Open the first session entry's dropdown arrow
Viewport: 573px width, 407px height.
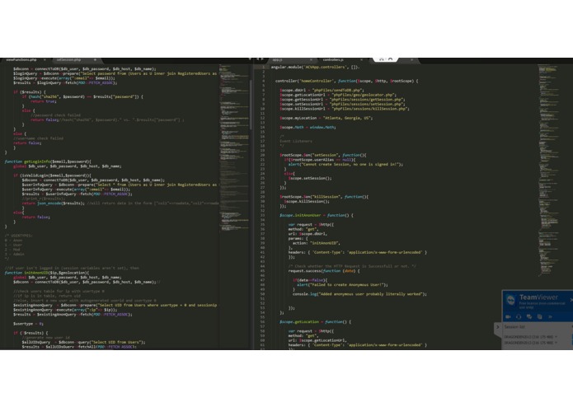[x=557, y=337]
